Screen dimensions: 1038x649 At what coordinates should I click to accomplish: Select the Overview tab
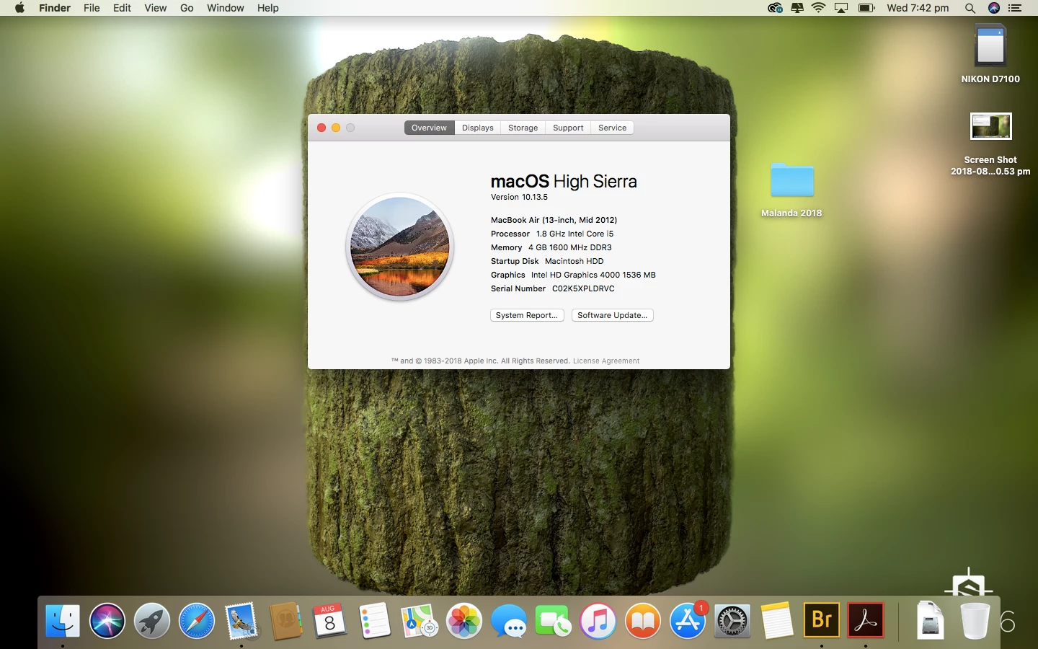tap(429, 128)
